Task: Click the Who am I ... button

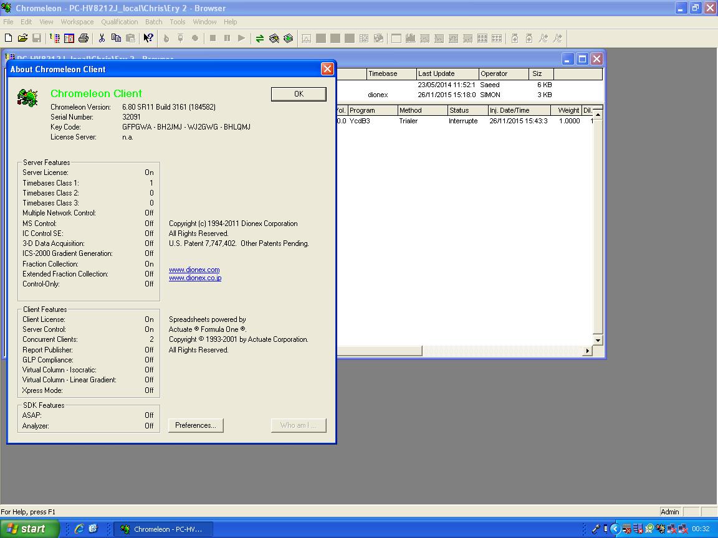Action: coord(299,425)
